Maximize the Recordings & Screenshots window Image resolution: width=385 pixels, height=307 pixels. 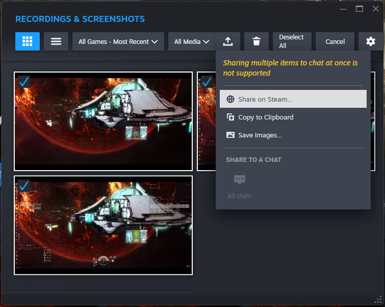360,9
